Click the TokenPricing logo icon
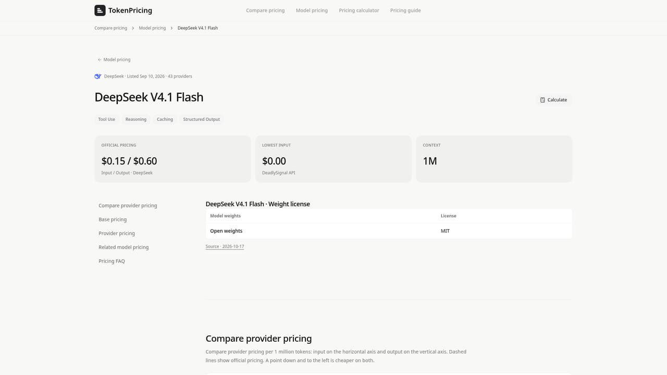Screen dimensions: 667x375 pyautogui.click(x=100, y=10)
